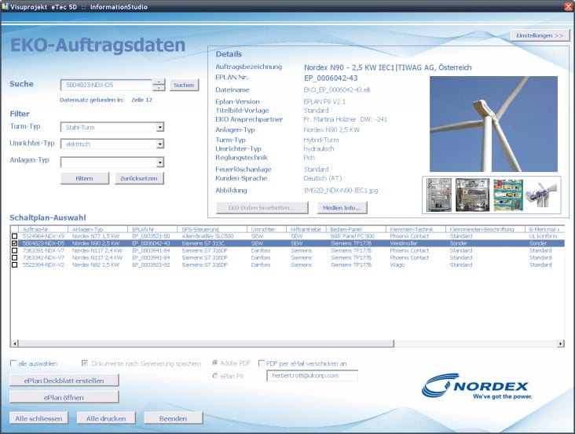Open the Turm-Typ dropdown
Screen dimensions: 575x434
(160, 127)
